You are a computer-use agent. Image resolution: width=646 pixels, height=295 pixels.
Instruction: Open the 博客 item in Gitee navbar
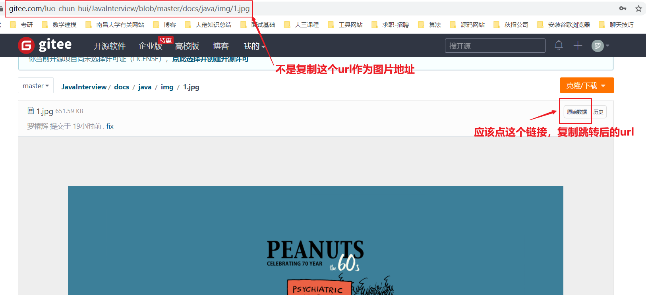click(221, 46)
